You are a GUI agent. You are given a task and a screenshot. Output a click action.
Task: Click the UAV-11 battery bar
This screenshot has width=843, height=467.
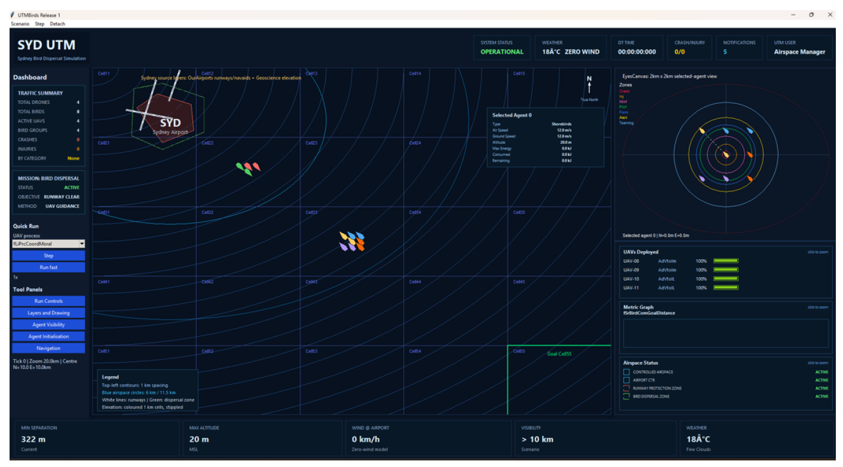(x=726, y=288)
